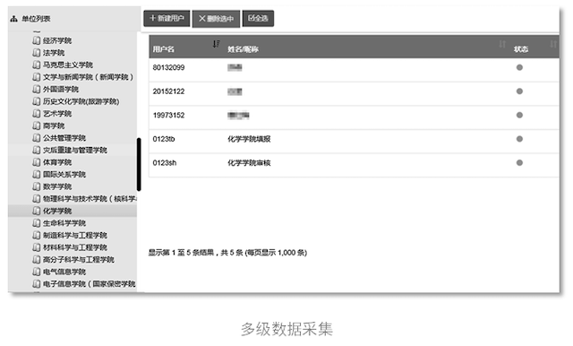Click the name cell 化学学院审核

[249, 163]
